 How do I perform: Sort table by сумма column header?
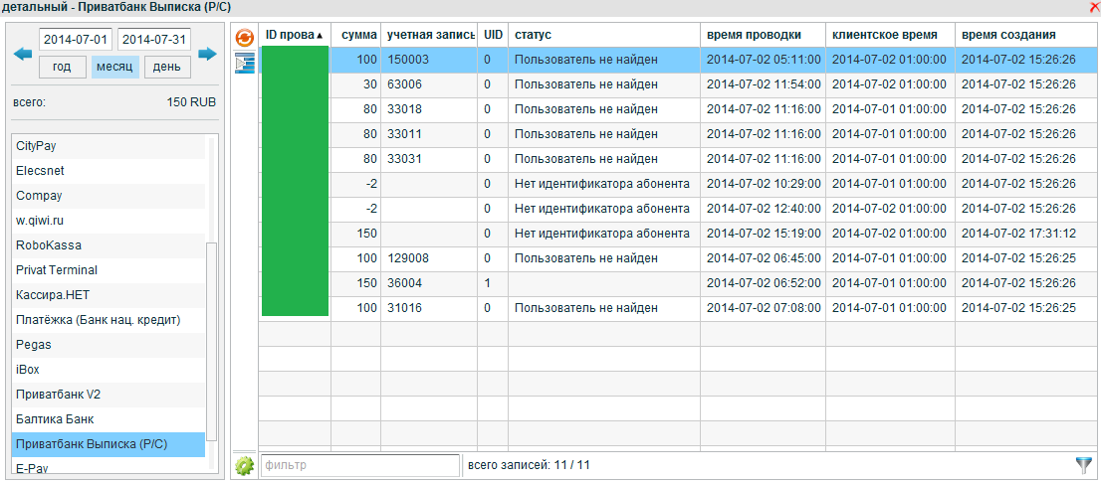358,35
